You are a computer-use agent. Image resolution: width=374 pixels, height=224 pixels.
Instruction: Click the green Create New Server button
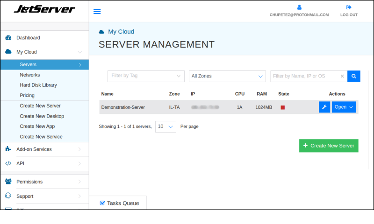[329, 146]
